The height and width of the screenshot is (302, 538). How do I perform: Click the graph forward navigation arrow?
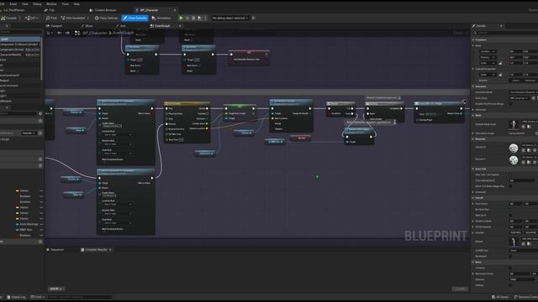67,33
